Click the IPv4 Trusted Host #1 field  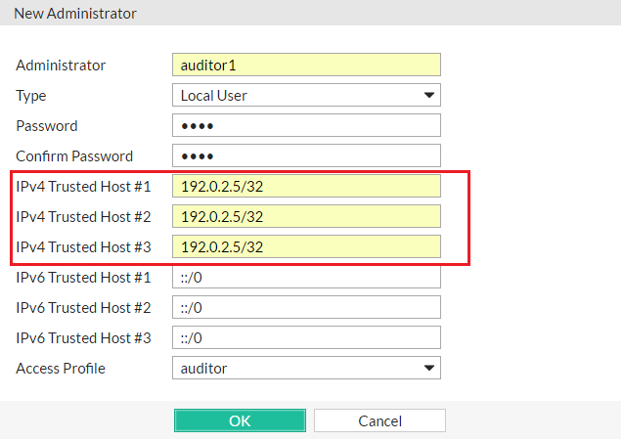coord(306,187)
